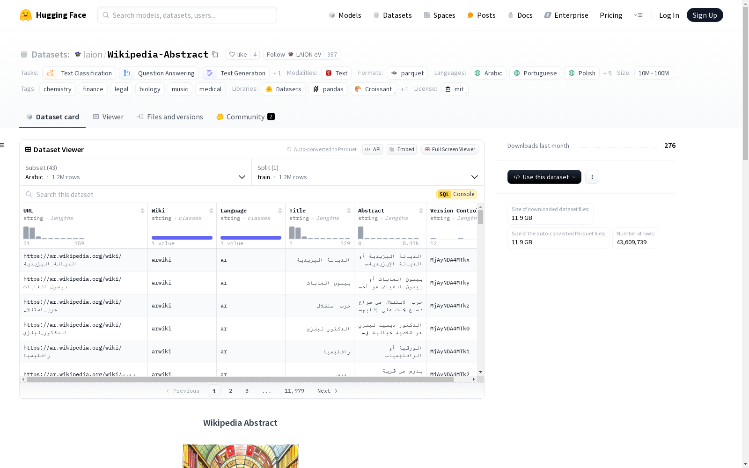Click the horizontal scrollbar of the table

click(240, 380)
